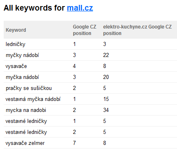Click Google position 4 for vysavače

pyautogui.click(x=74, y=66)
